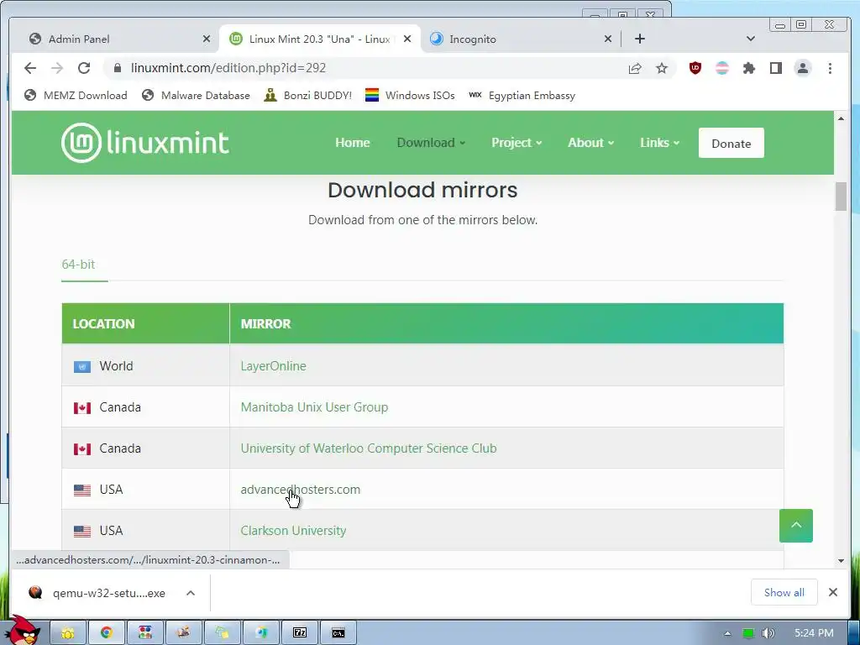Click the pink and blue striped extension icon

pyautogui.click(x=722, y=68)
